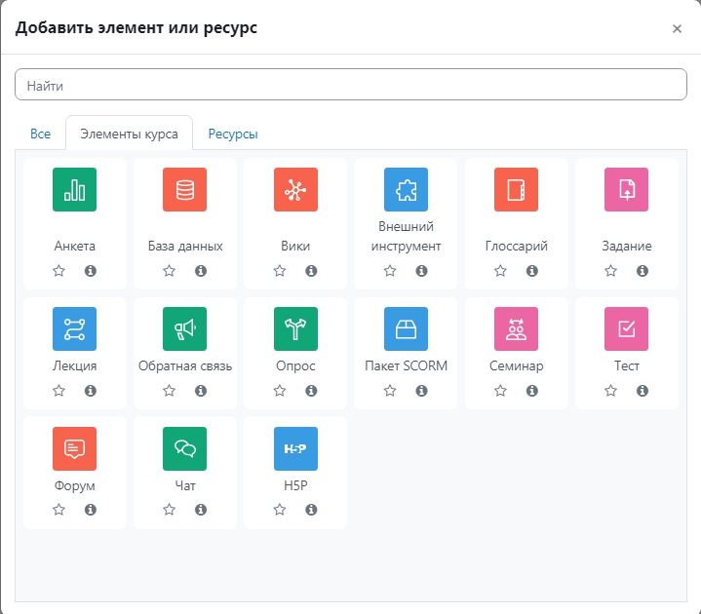The image size is (701, 614).
Task: Star the Тест activity as favorite
Action: (611, 391)
